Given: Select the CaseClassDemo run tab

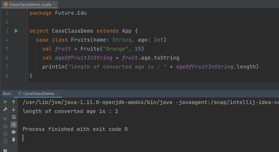Looking at the screenshot, I should point(38,94).
